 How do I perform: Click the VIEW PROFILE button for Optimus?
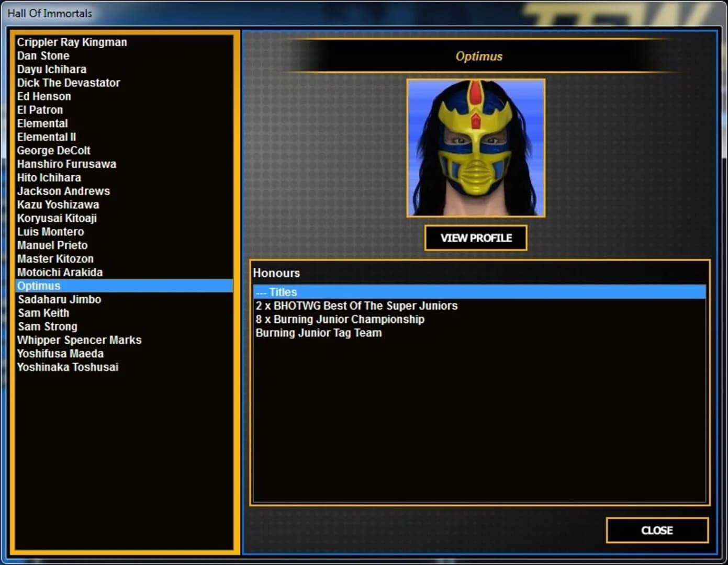tap(476, 238)
